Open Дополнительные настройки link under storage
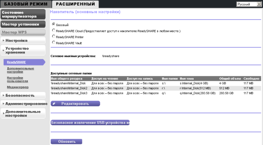The height and width of the screenshot is (145, 263). [20, 70]
